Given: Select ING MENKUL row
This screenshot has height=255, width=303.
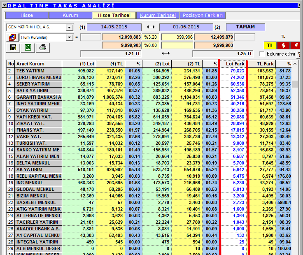Looking at the screenshot, I should click(x=149, y=183).
